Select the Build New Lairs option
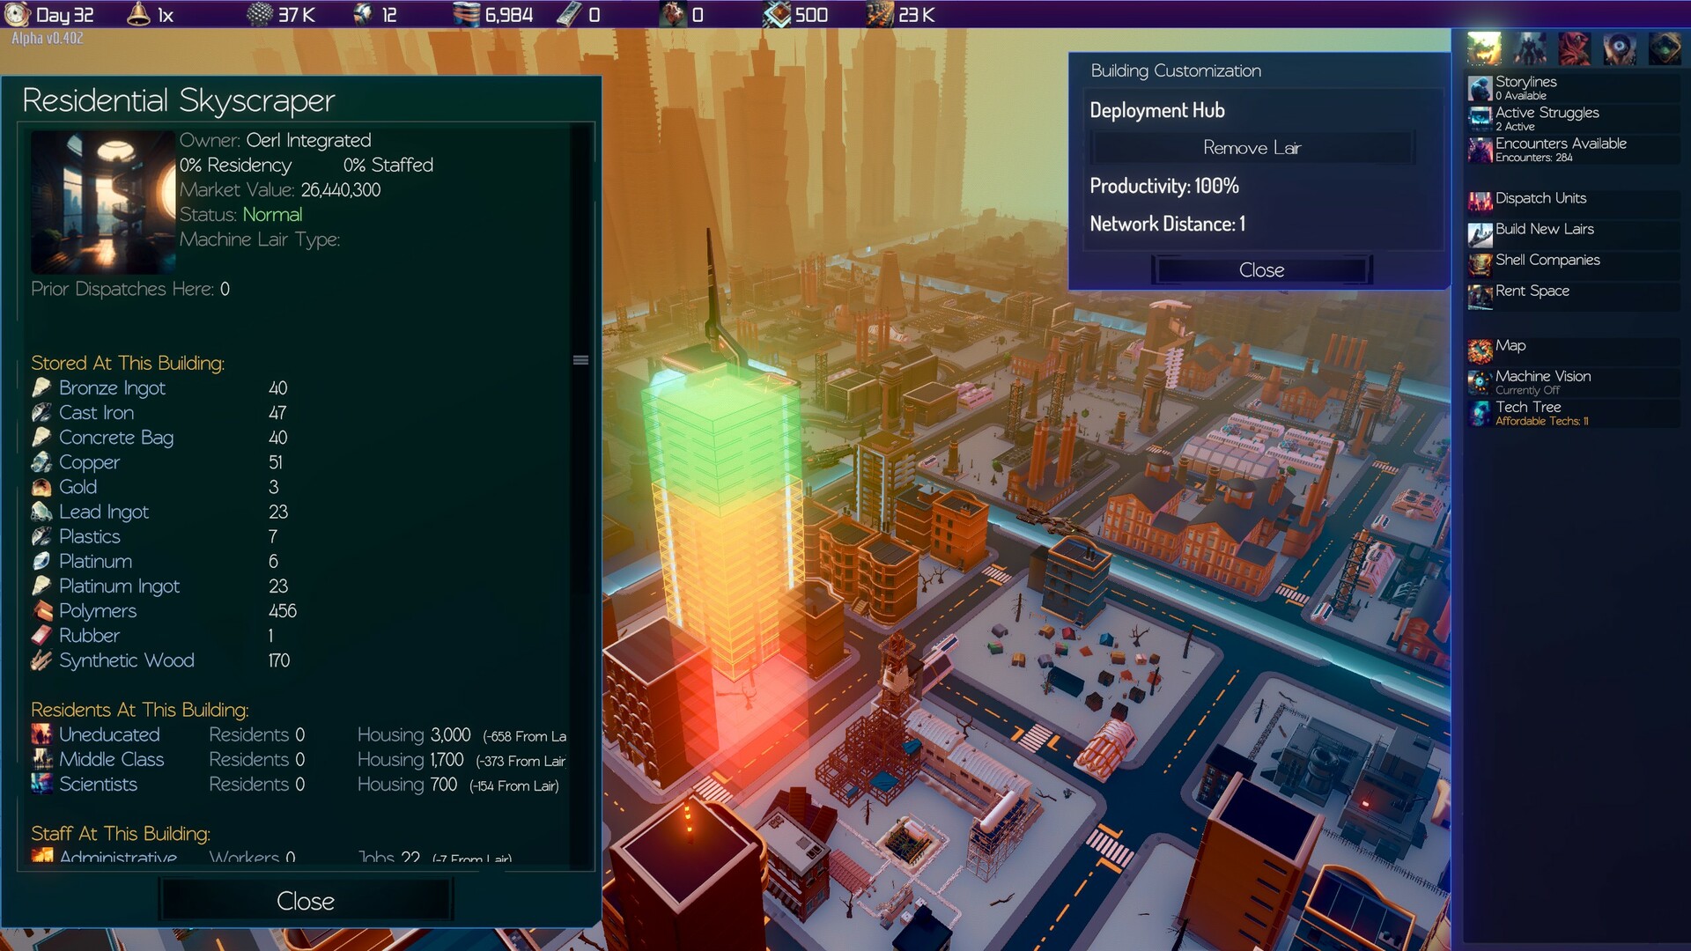 pos(1545,229)
